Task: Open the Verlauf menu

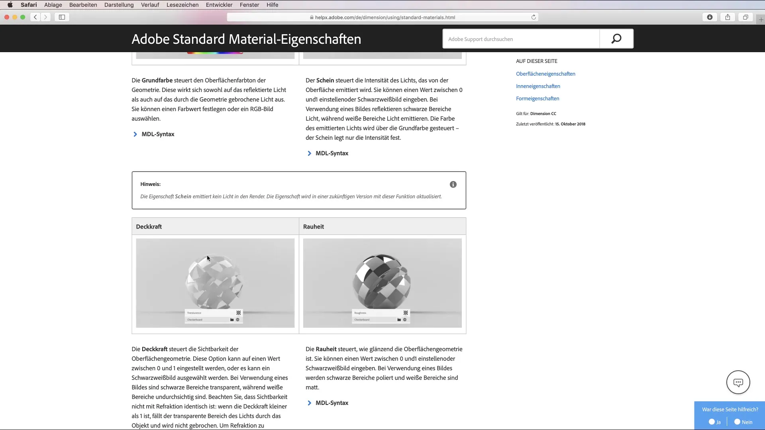Action: 150,5
